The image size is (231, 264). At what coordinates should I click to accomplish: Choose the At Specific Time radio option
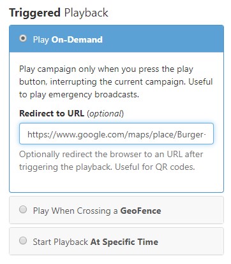tap(23, 240)
